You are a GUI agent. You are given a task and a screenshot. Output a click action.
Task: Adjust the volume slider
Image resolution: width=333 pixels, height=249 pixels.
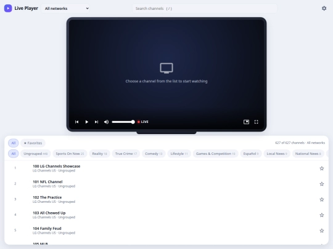click(x=123, y=122)
